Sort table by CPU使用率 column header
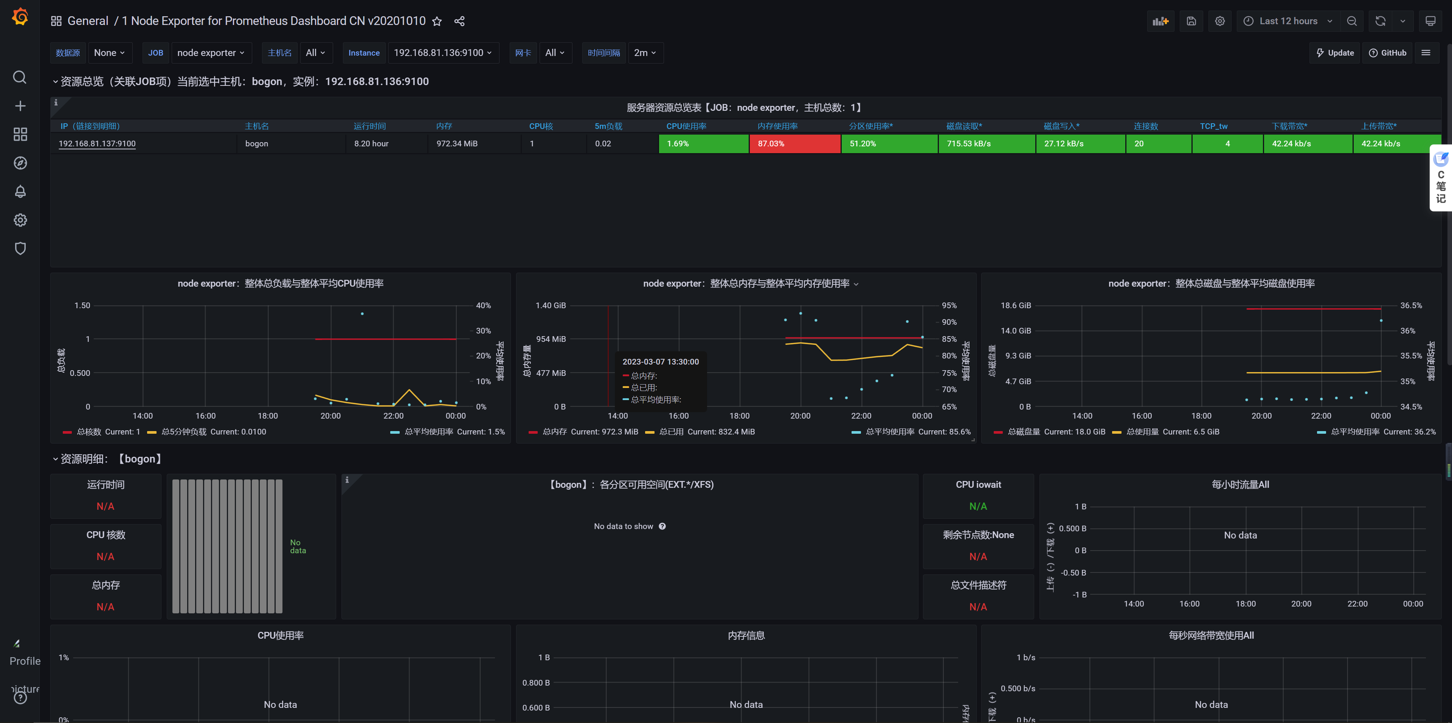 [686, 126]
